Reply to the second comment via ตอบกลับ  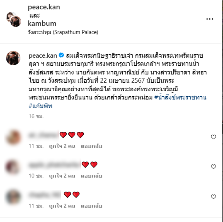pyautogui.click(x=91, y=176)
